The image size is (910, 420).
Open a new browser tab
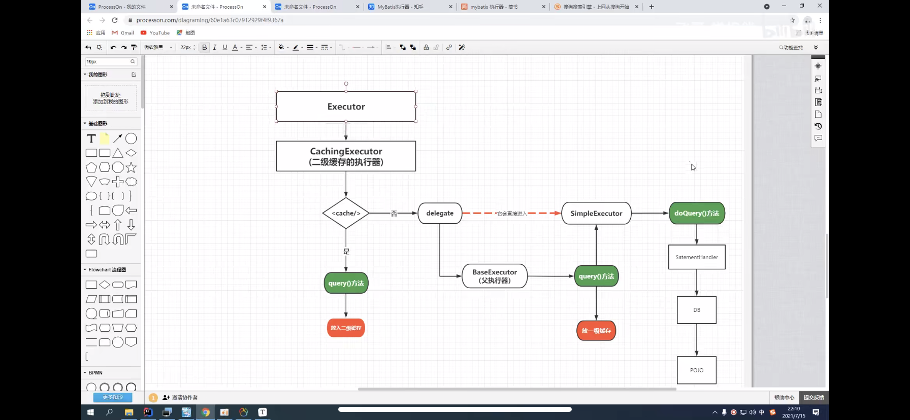click(x=652, y=7)
